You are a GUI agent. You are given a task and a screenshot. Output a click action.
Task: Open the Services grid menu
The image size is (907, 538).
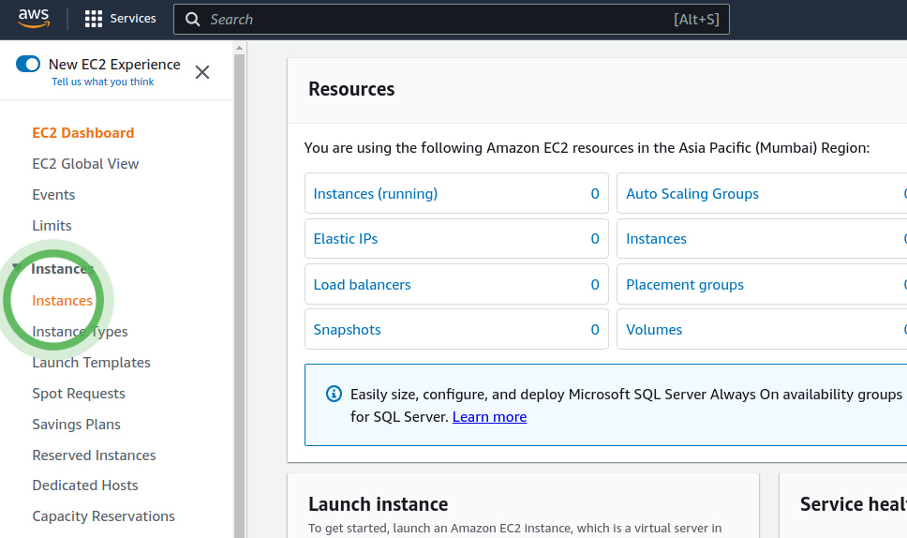click(94, 19)
